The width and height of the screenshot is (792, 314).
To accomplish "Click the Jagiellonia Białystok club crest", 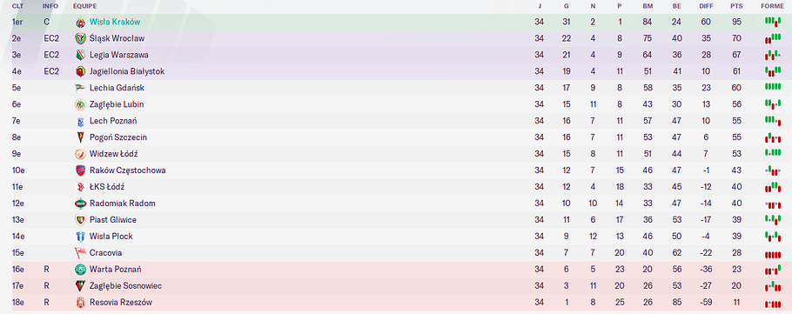I will pos(80,71).
